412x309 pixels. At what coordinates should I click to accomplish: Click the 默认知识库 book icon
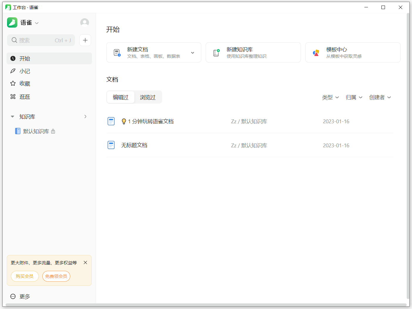[18, 131]
